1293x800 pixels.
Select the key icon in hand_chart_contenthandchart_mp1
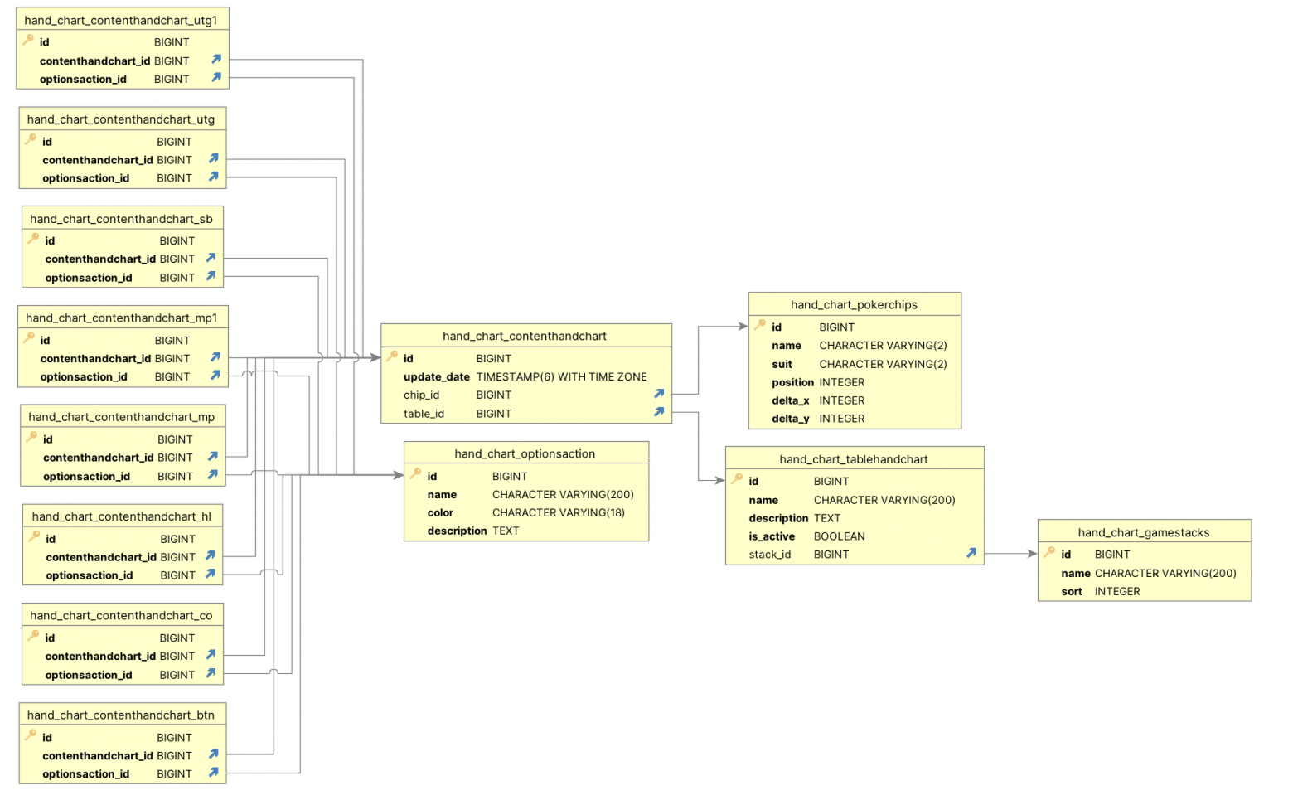click(29, 338)
